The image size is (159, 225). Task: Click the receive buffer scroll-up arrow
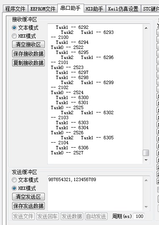click(x=146, y=28)
